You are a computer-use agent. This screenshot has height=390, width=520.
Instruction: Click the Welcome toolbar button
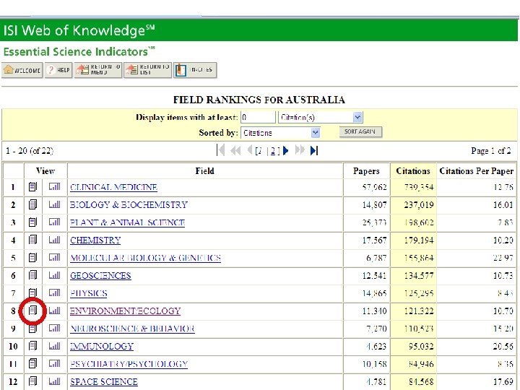pyautogui.click(x=22, y=70)
